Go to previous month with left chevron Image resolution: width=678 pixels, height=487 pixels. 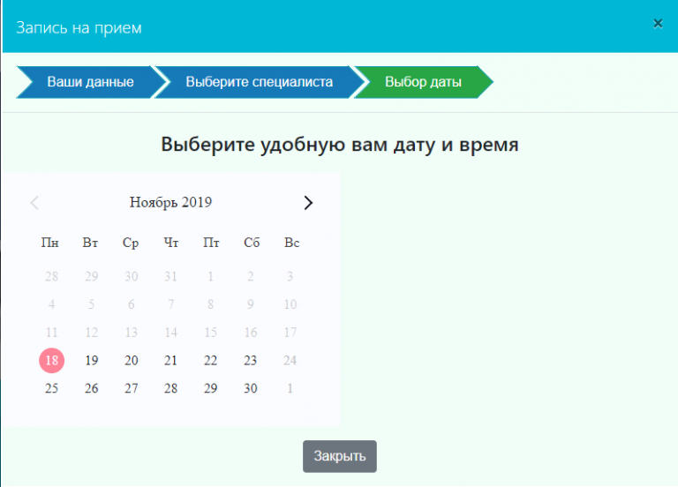point(34,203)
